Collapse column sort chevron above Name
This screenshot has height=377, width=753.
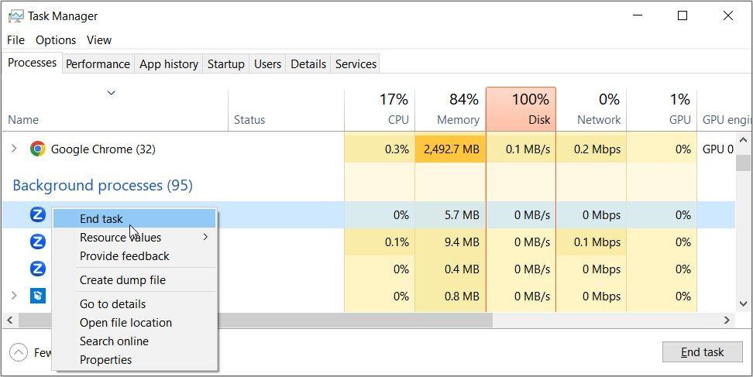111,93
